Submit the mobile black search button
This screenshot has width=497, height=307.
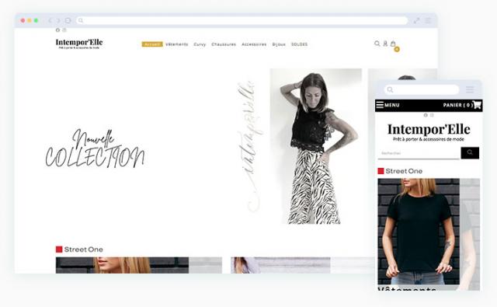(470, 153)
